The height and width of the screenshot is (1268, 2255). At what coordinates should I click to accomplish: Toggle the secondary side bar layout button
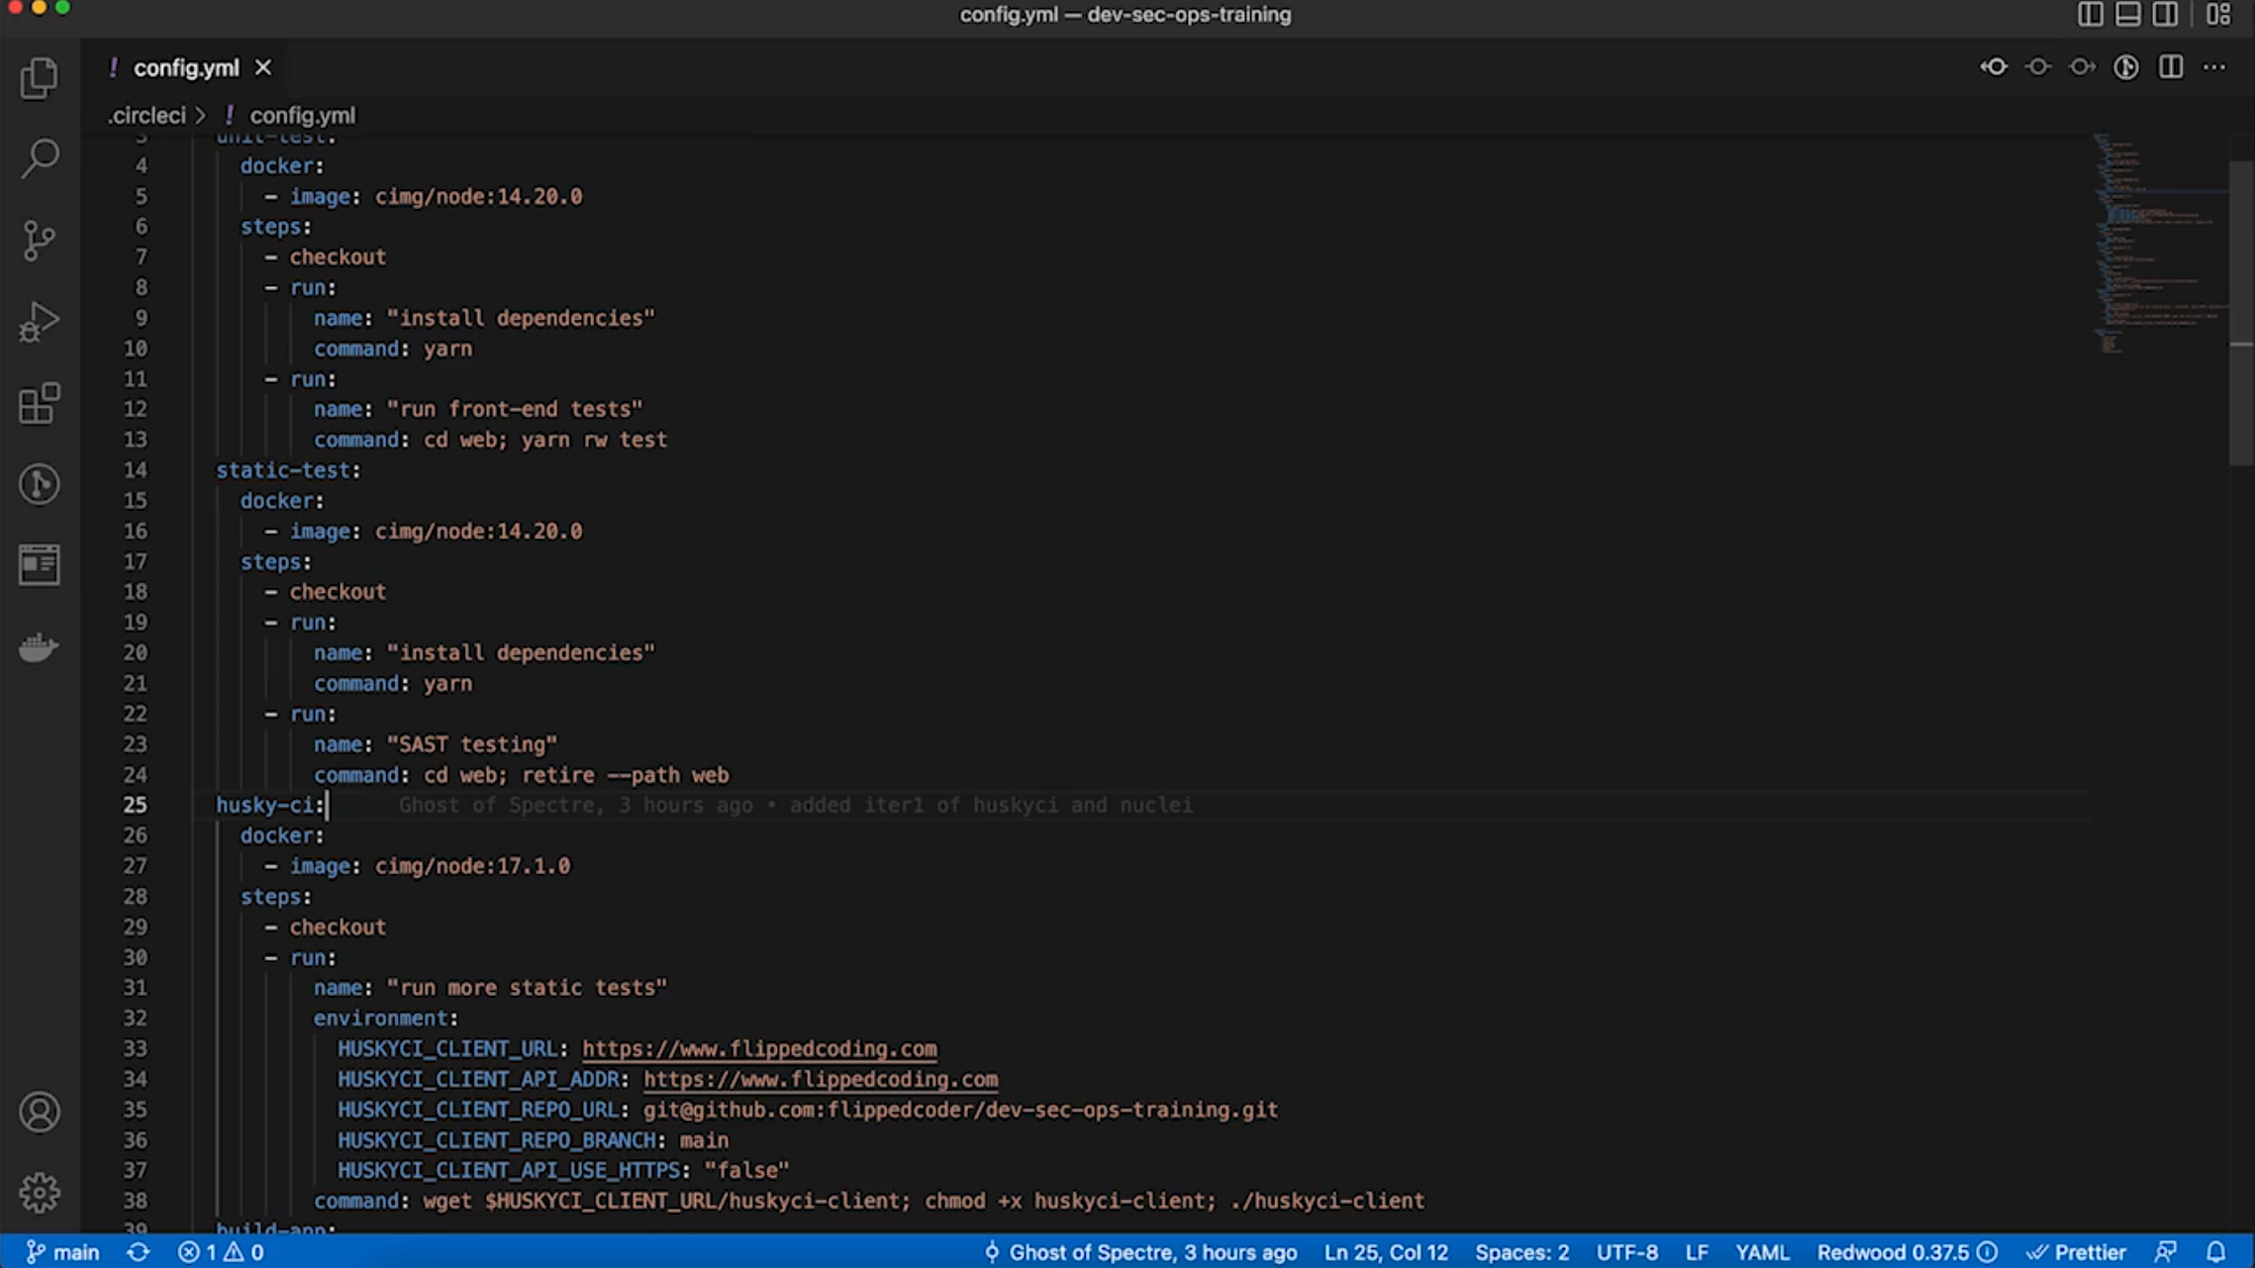[2165, 14]
